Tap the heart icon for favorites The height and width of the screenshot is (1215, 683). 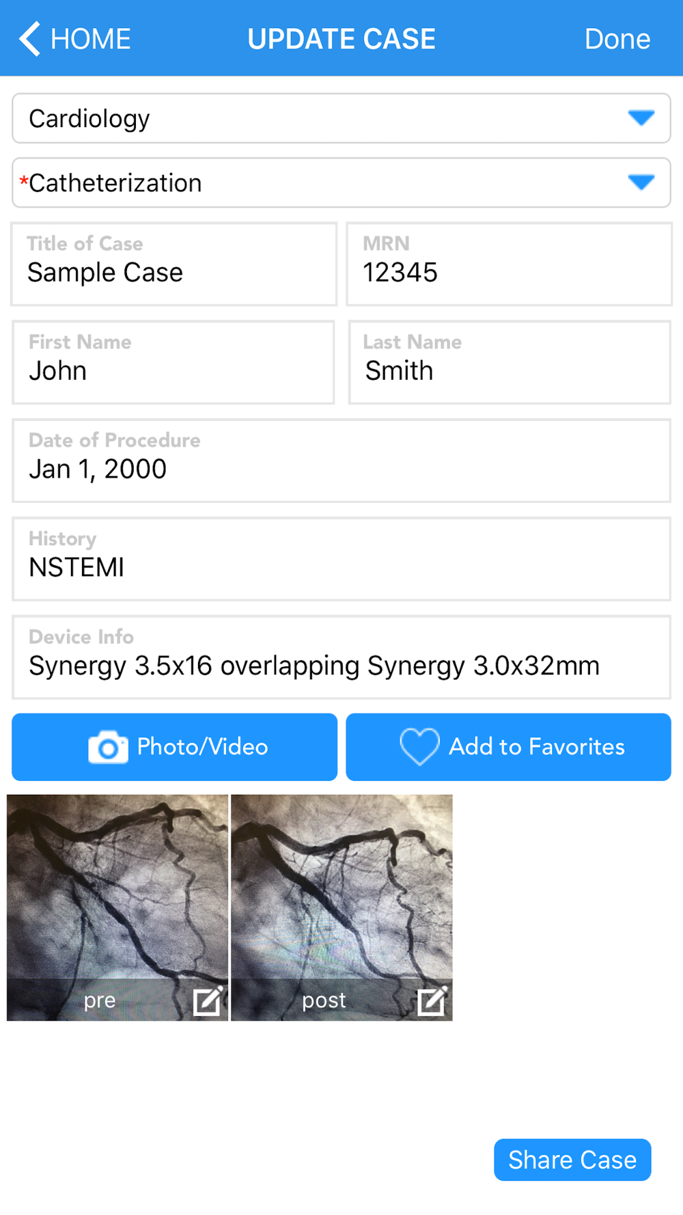tap(419, 747)
